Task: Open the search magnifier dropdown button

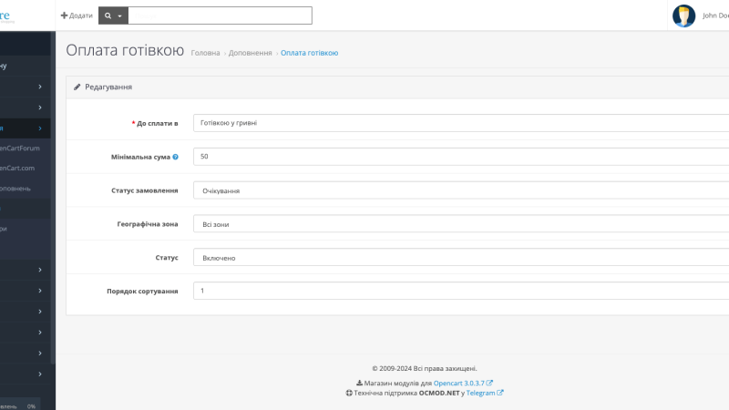Action: pos(113,15)
